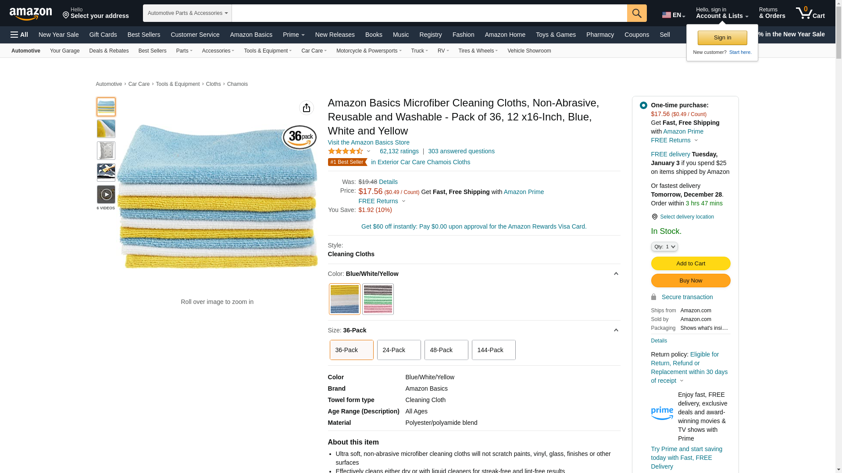The width and height of the screenshot is (842, 473).
Task: Choose the 24-Pack size option
Action: point(399,350)
